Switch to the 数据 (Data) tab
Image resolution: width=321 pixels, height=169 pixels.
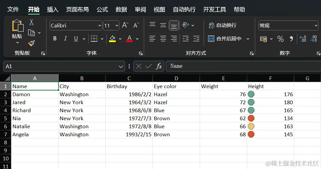tap(121, 9)
